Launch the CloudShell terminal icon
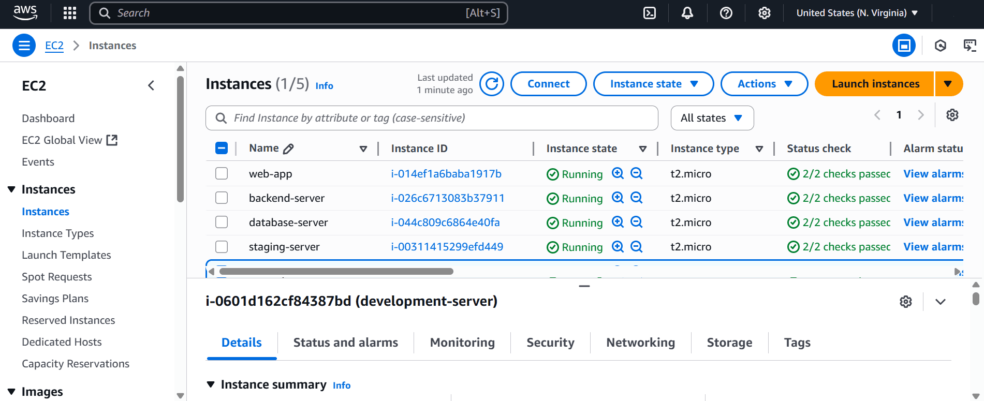This screenshot has width=984, height=401. coord(650,13)
